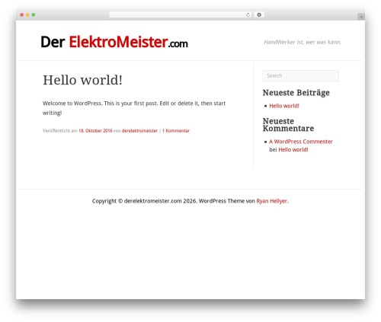Image resolution: width=381 pixels, height=322 pixels.
Task: Click the 'Neueste Beiträge' widget heading
Action: point(296,93)
